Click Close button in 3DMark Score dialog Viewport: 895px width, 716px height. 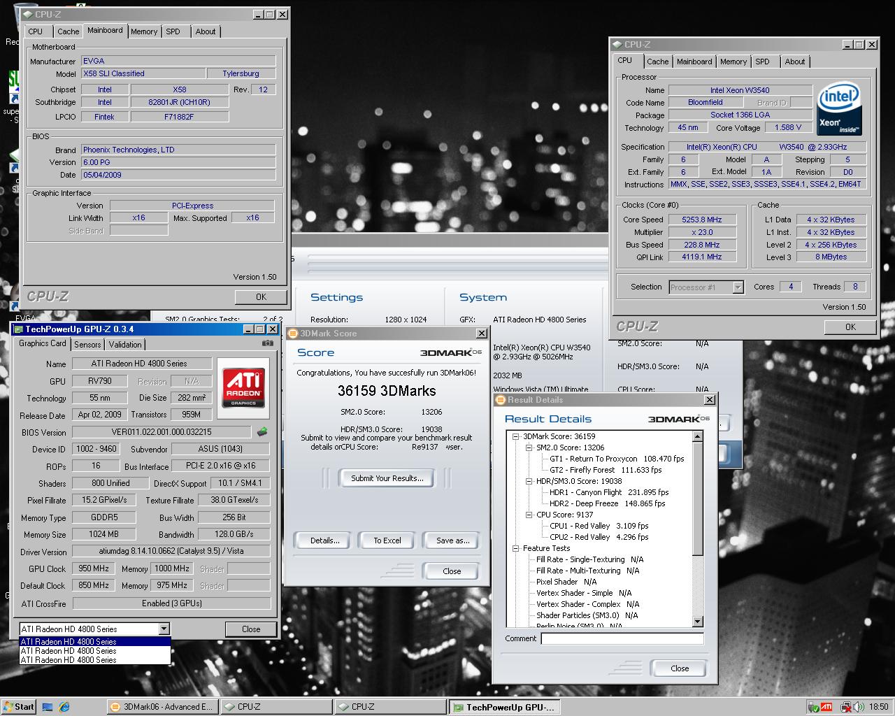pyautogui.click(x=452, y=571)
